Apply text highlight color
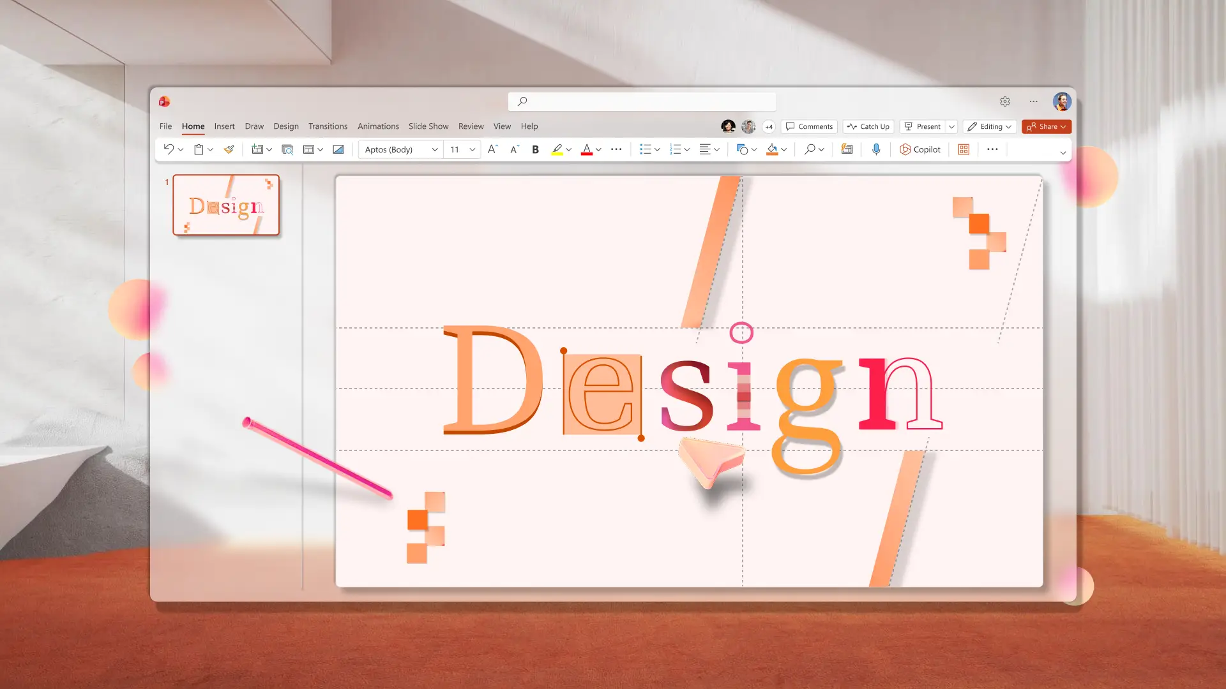The height and width of the screenshot is (689, 1226). click(x=558, y=149)
